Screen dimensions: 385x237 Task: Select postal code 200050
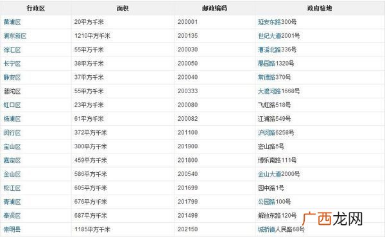[187, 64]
